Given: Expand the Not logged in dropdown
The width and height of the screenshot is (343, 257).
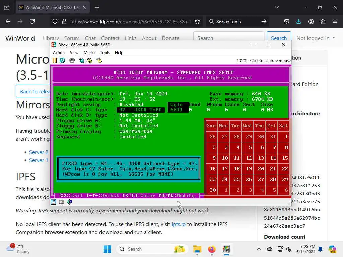Looking at the screenshot, I should click(316, 38).
